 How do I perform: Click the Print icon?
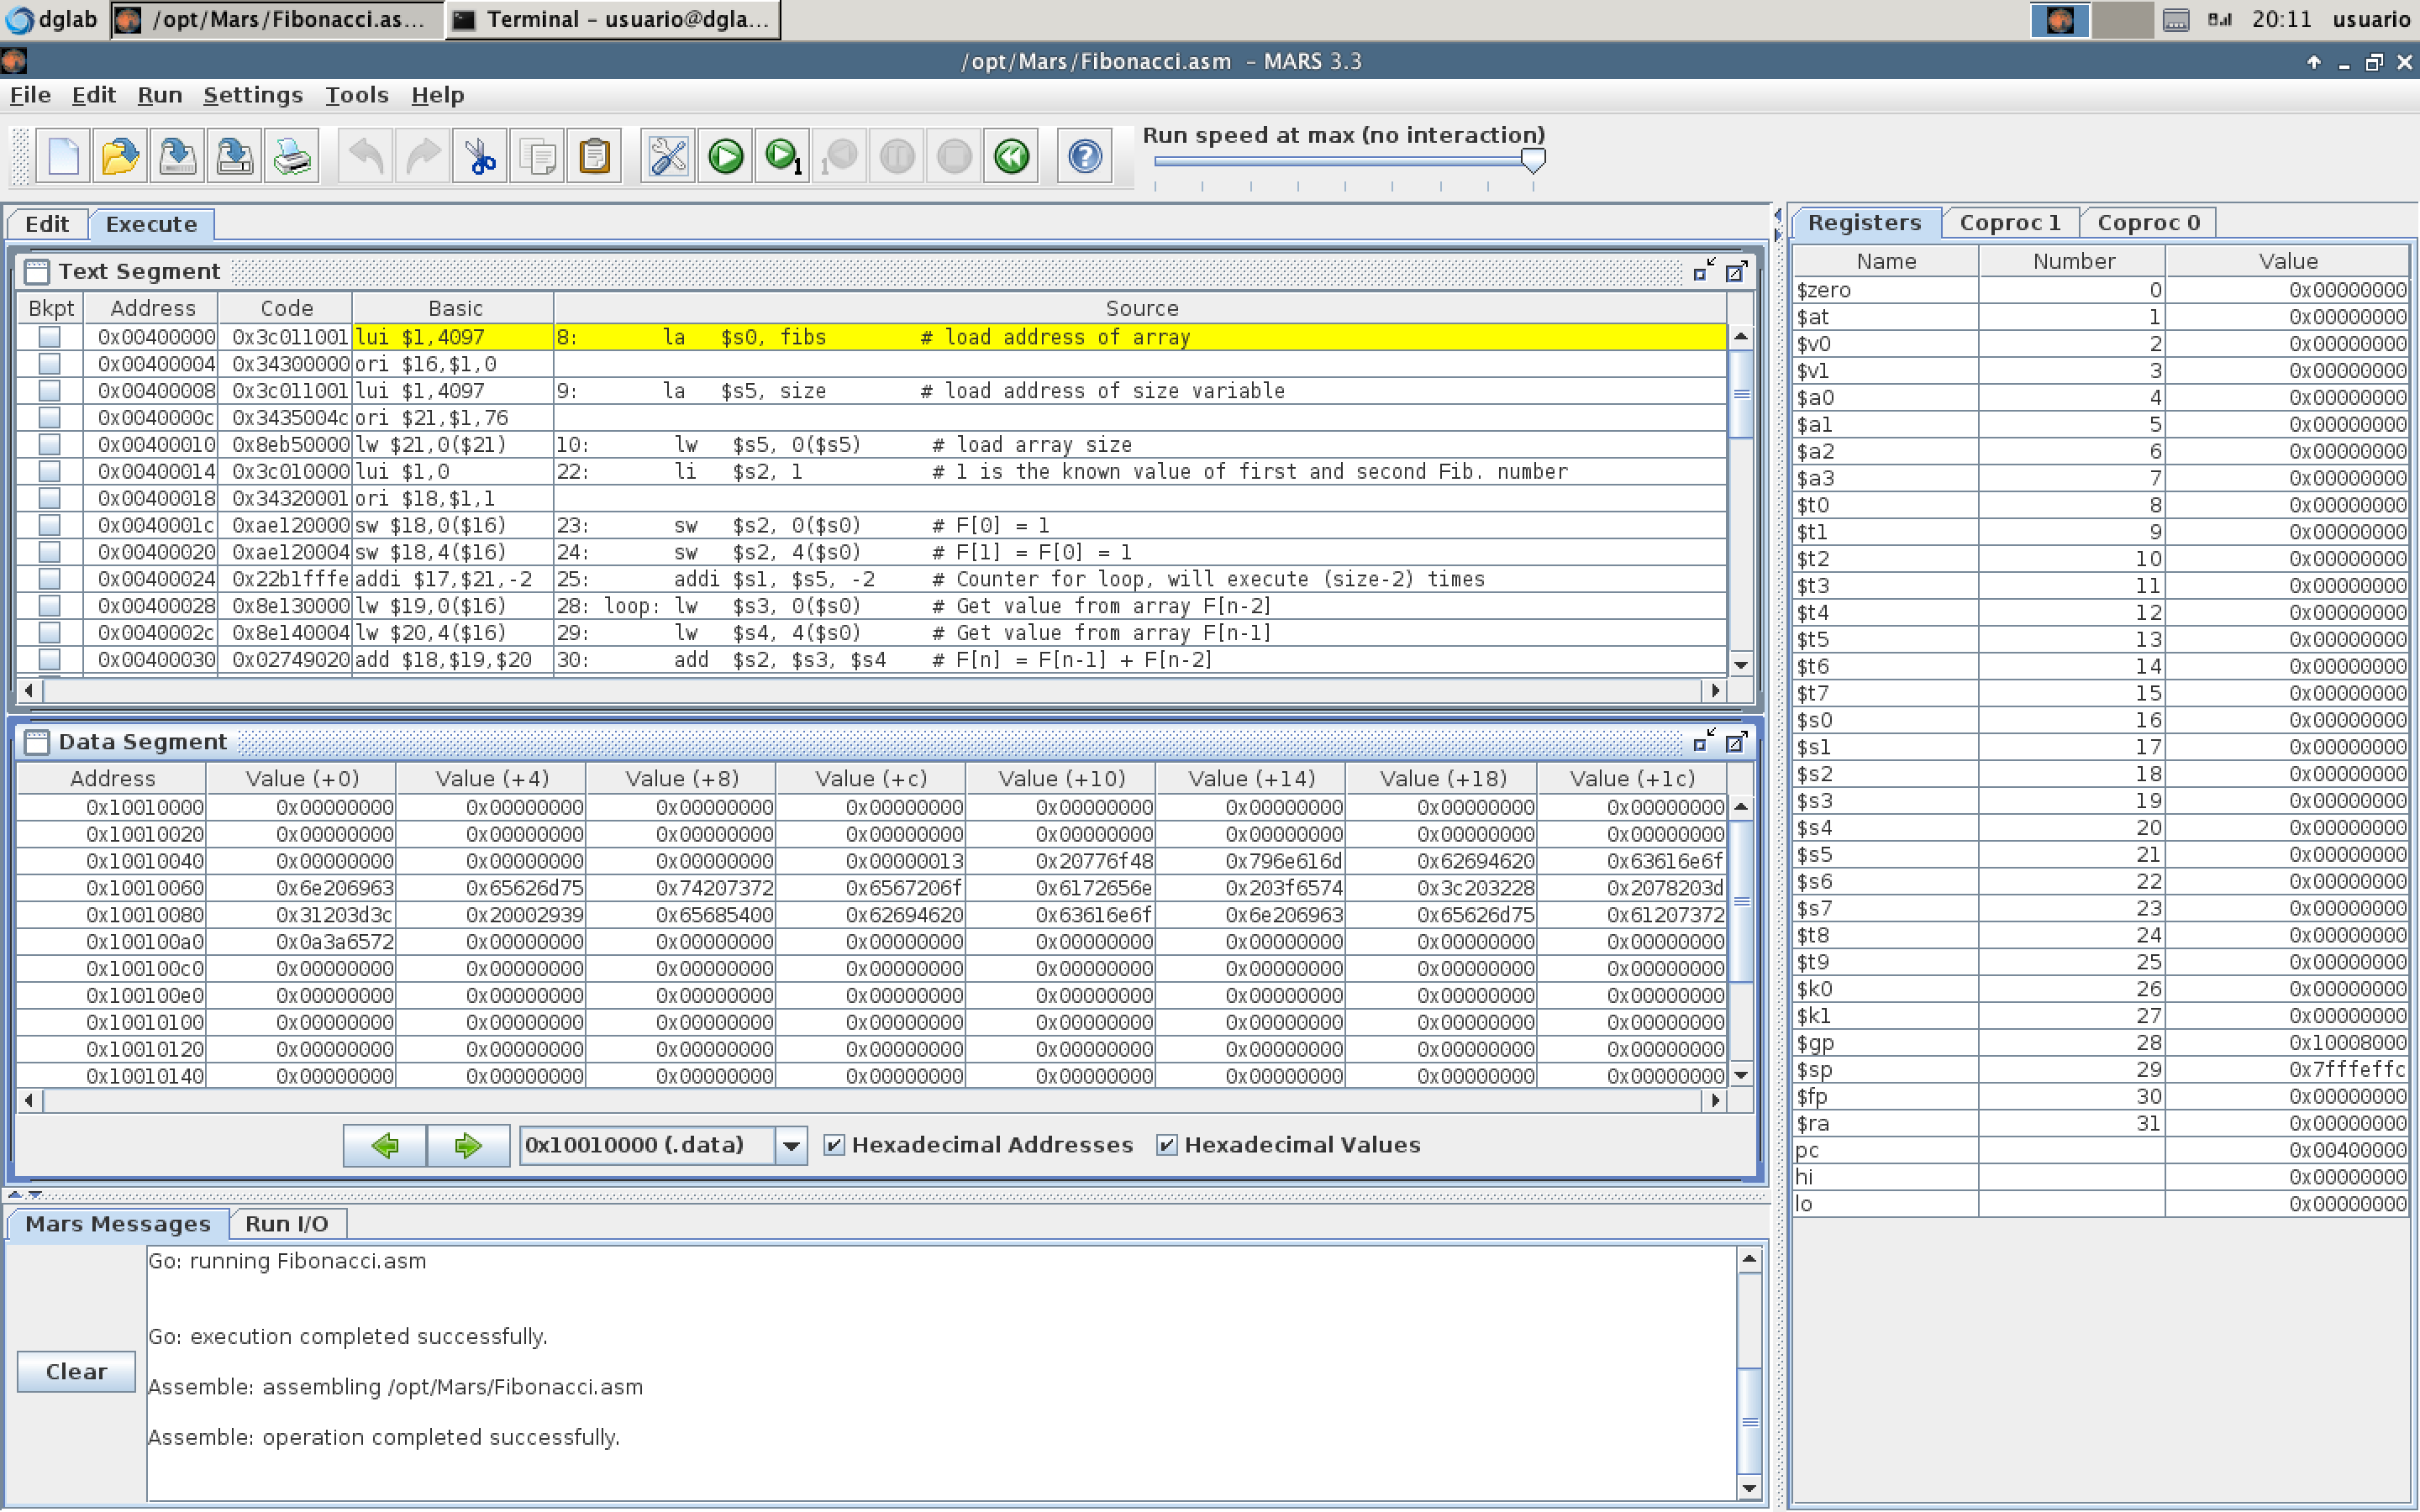[292, 156]
